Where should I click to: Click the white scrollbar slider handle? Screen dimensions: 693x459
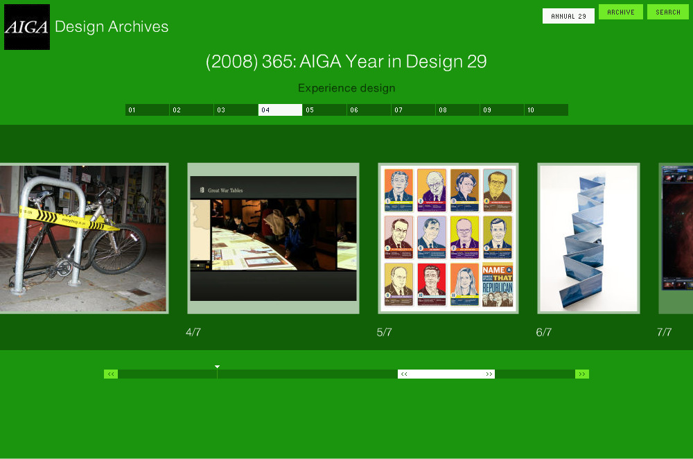[x=446, y=374]
